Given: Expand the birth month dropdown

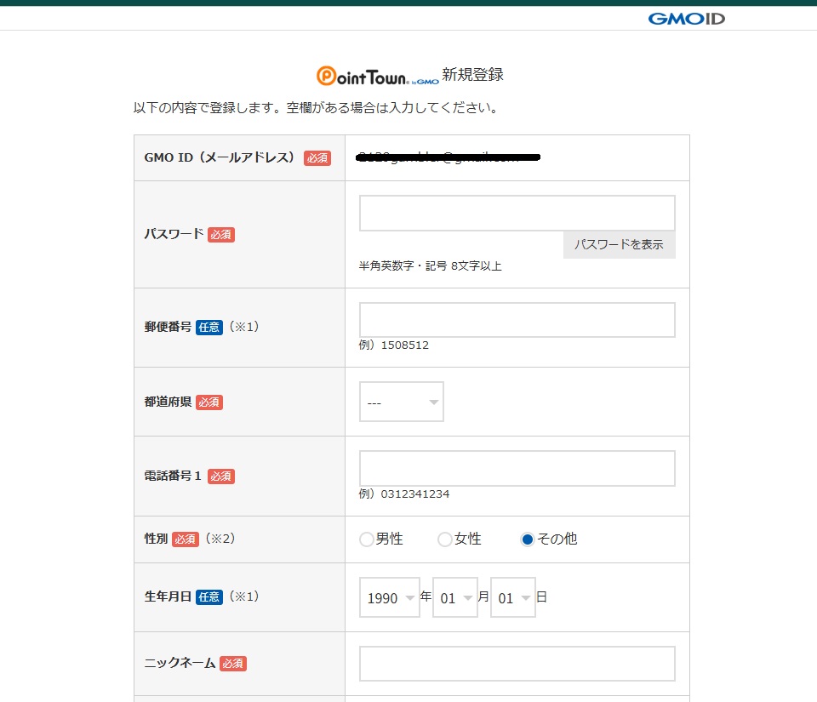Looking at the screenshot, I should point(454,597).
